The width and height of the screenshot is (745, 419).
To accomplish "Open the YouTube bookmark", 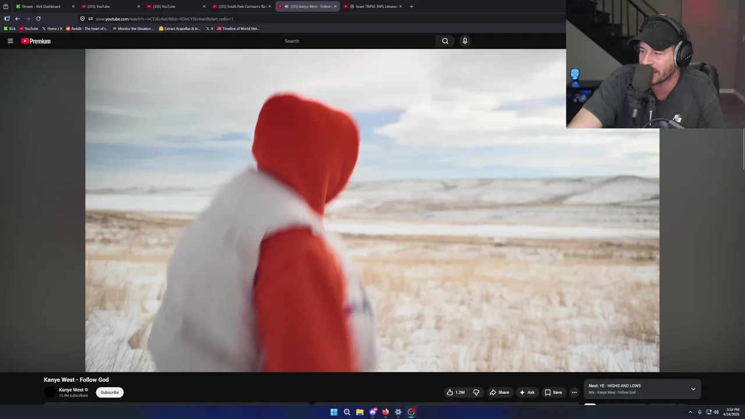I will [29, 29].
